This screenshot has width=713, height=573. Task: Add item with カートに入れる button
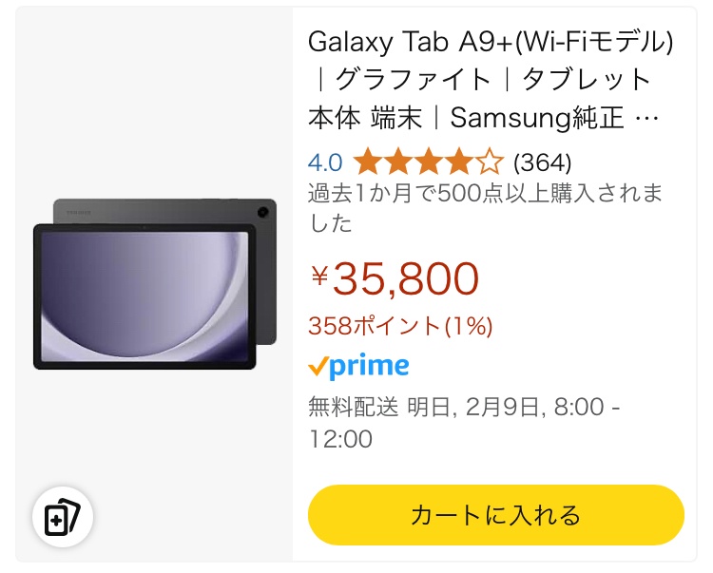(x=495, y=515)
